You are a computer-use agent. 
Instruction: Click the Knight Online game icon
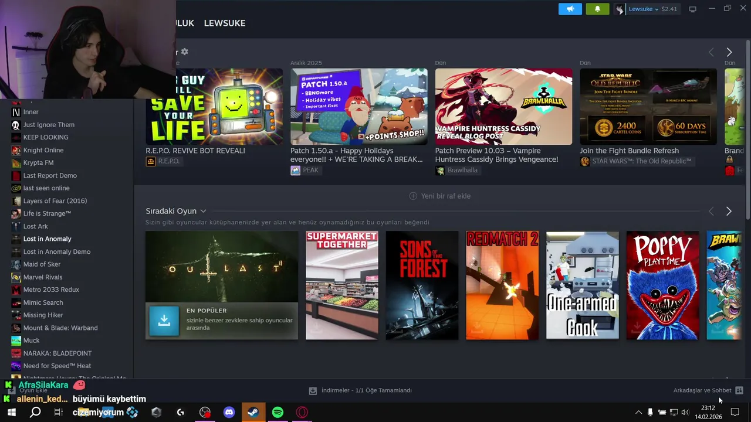(x=16, y=150)
